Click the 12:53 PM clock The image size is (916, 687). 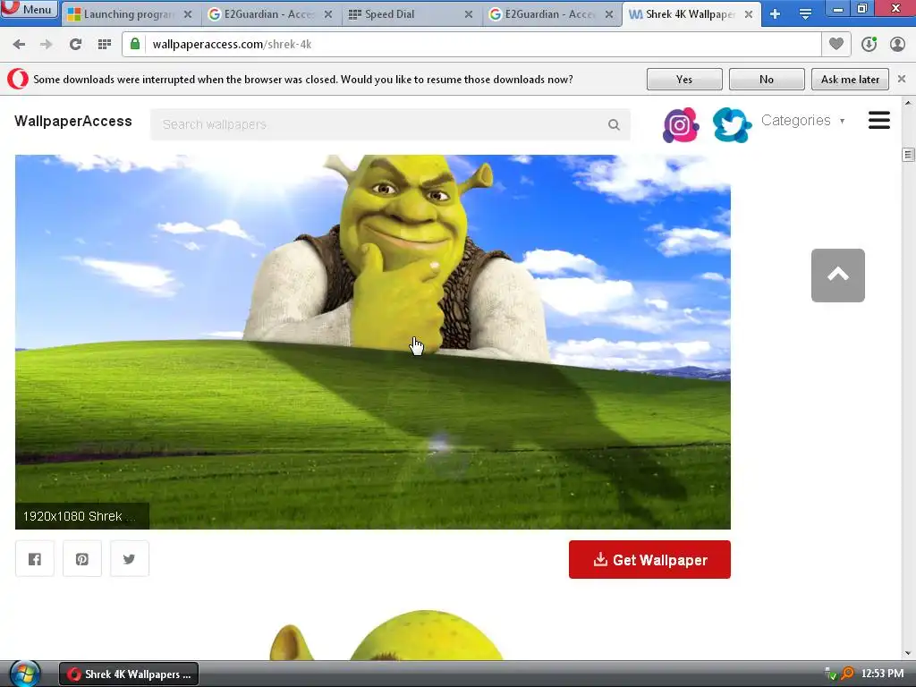tap(882, 674)
